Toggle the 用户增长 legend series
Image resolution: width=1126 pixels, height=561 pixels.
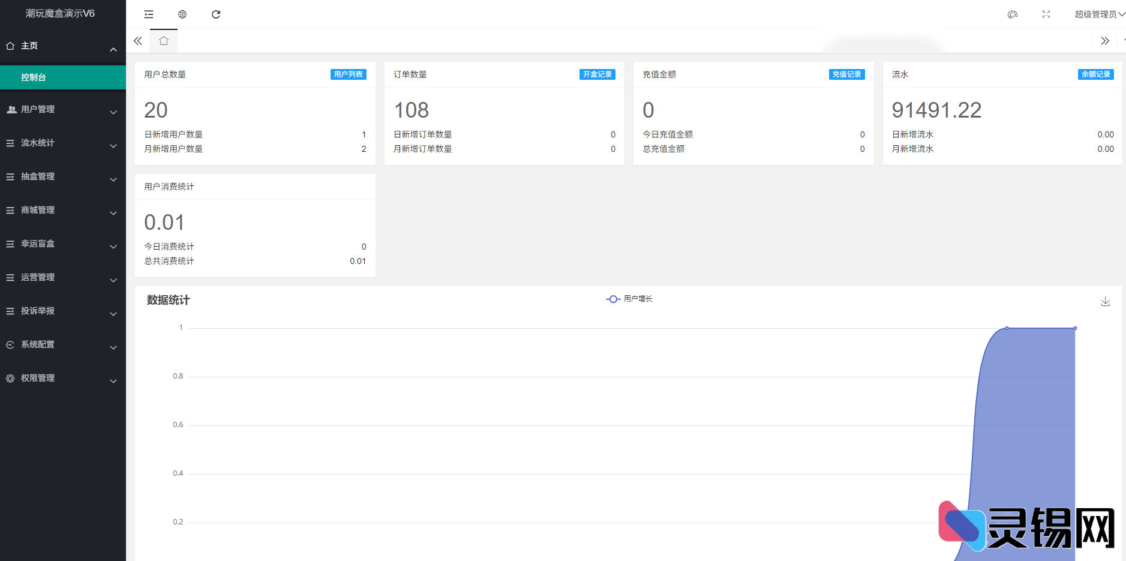629,299
